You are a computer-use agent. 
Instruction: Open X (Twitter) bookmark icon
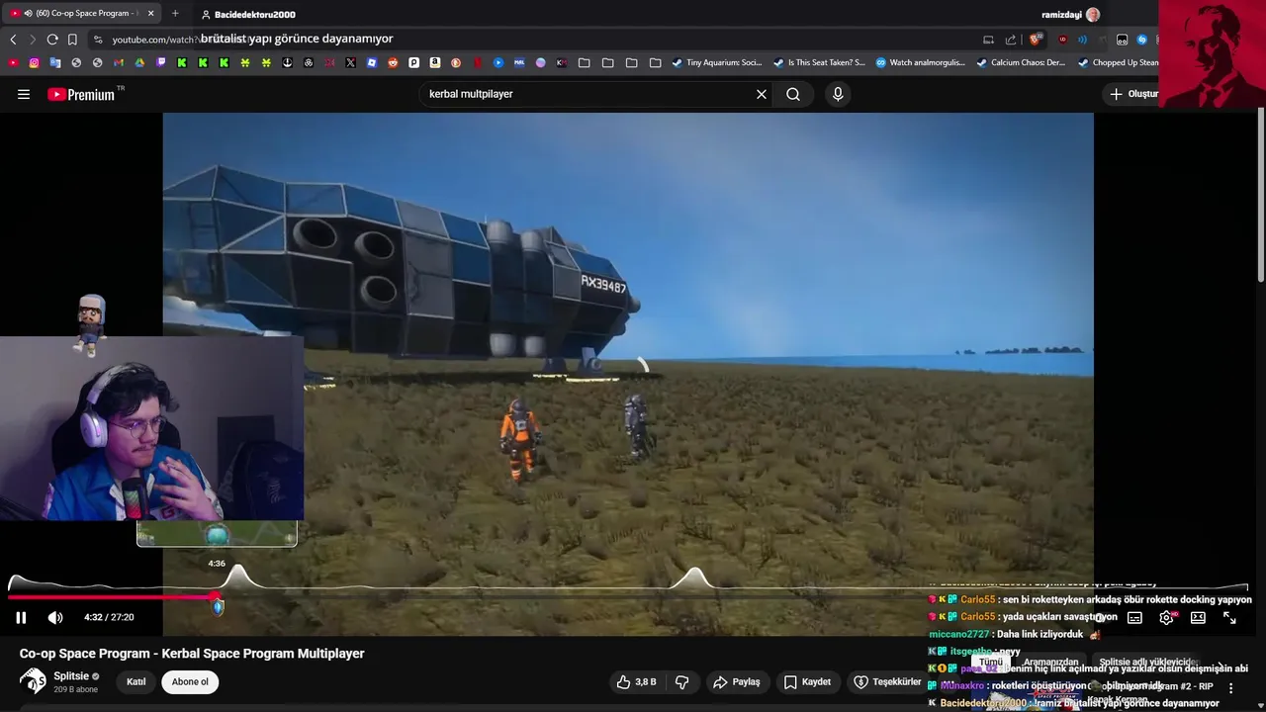point(350,62)
